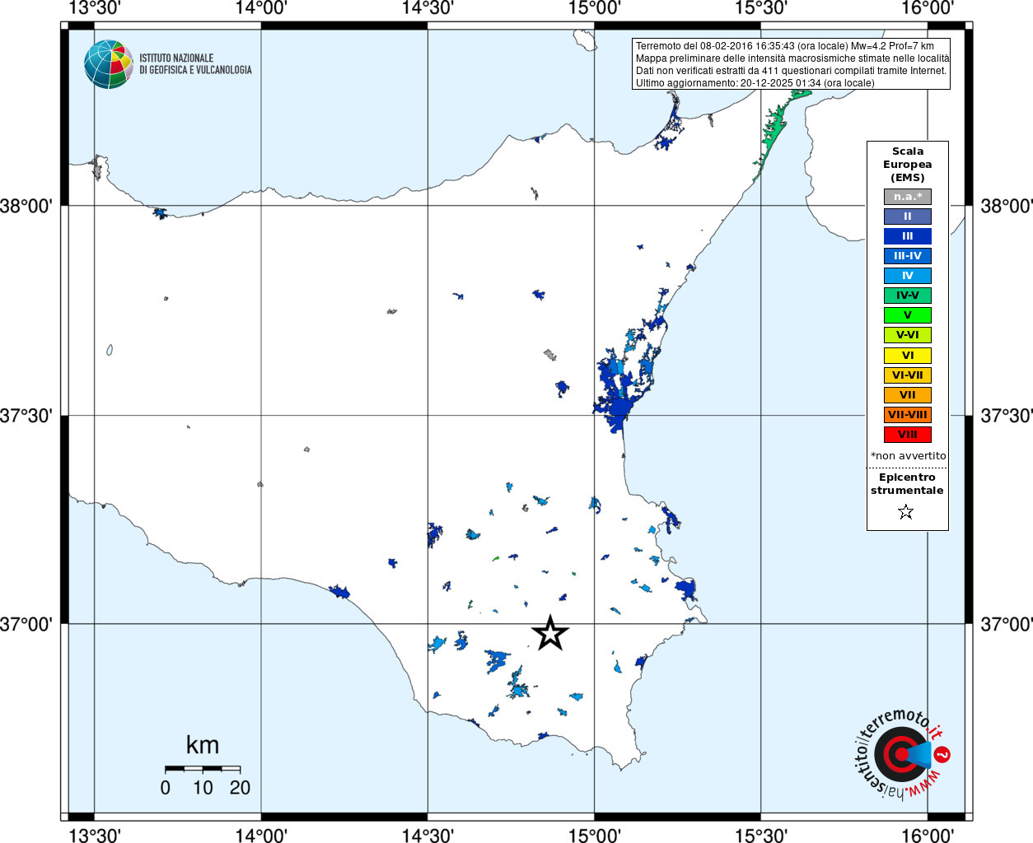Select the gray n.a.* legend swatch
This screenshot has height=843, width=1033.
tap(908, 197)
